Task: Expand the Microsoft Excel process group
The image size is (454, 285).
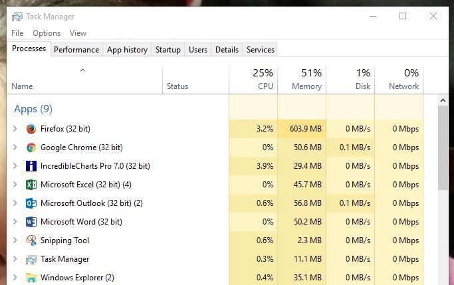Action: 15,185
